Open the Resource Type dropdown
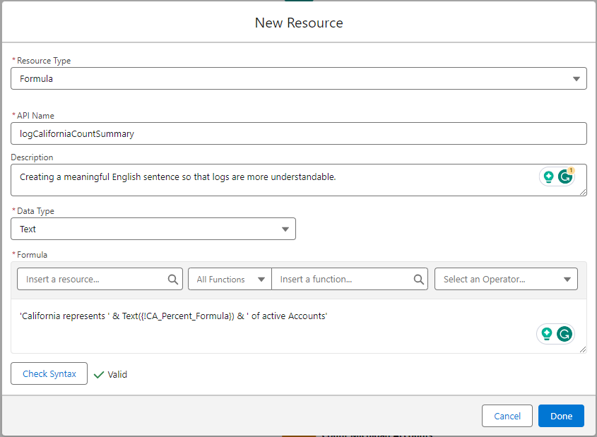Image resolution: width=597 pixels, height=437 pixels. coord(298,79)
